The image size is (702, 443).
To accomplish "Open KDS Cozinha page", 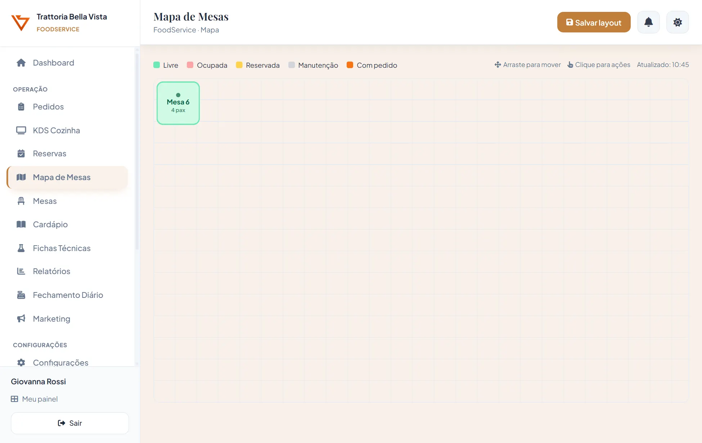I will coord(67,130).
